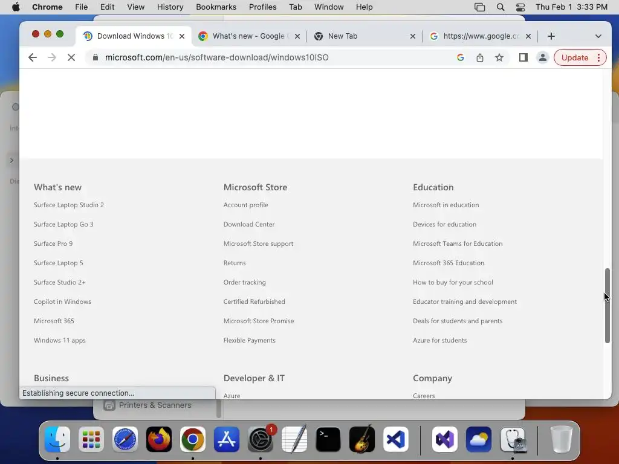This screenshot has height=464, width=619.
Task: Open Azure for students link
Action: click(440, 340)
